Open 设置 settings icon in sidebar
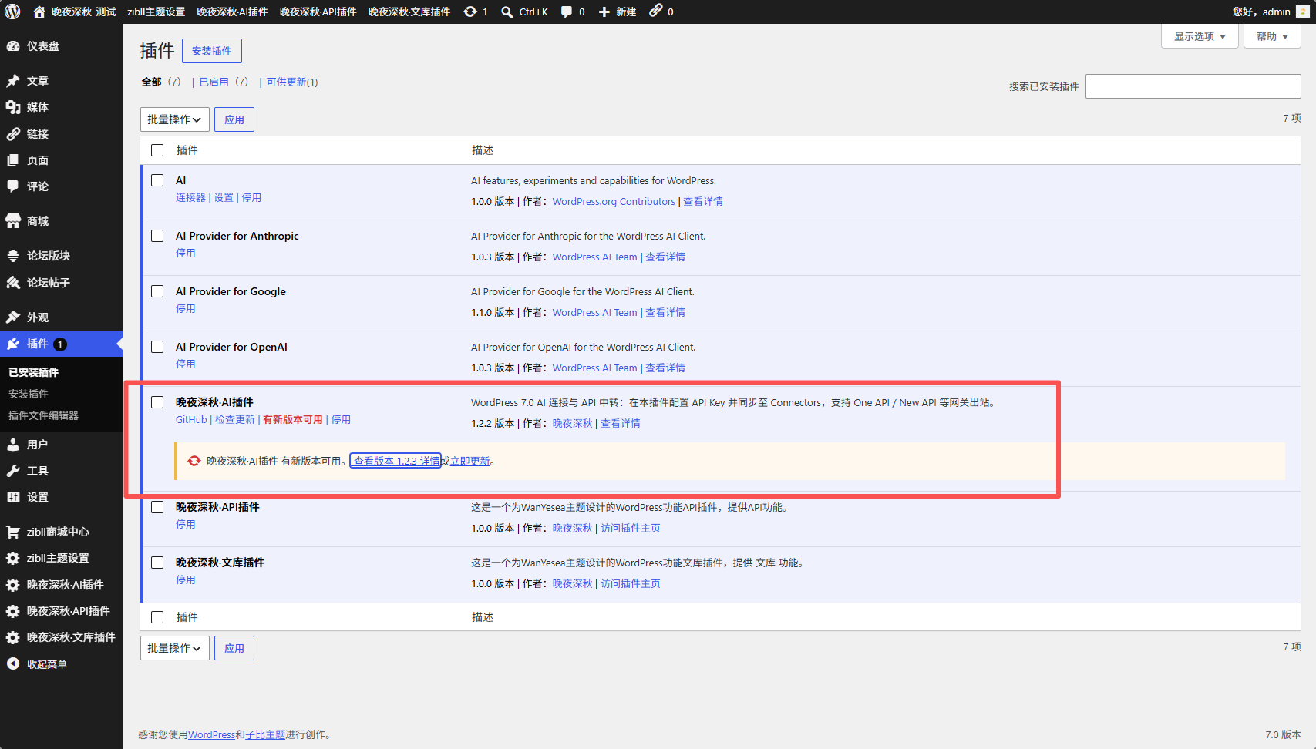 click(x=13, y=497)
